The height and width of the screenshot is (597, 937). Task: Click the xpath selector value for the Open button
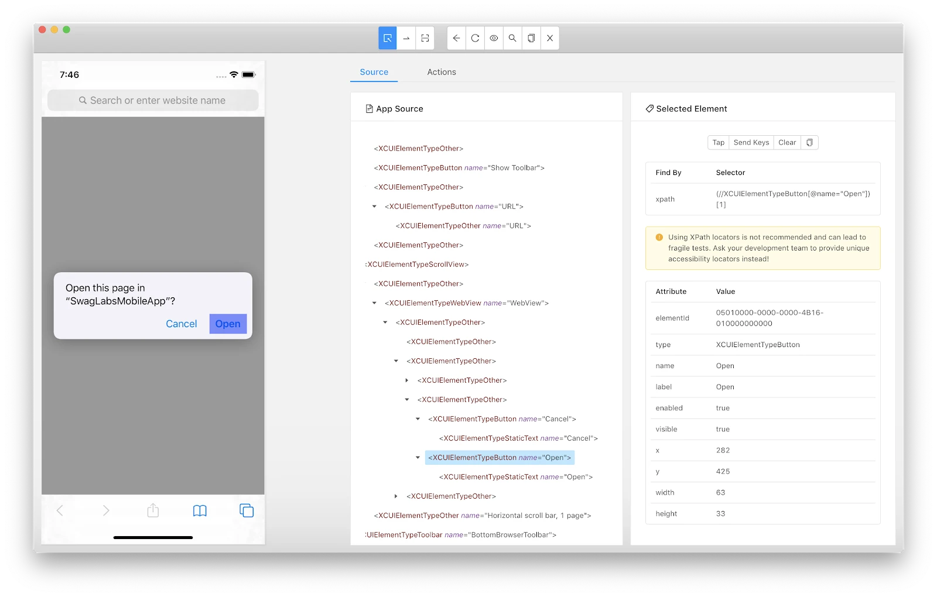click(x=793, y=199)
